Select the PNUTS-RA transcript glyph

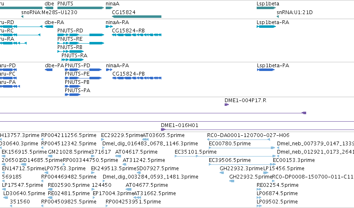(x=73, y=60)
